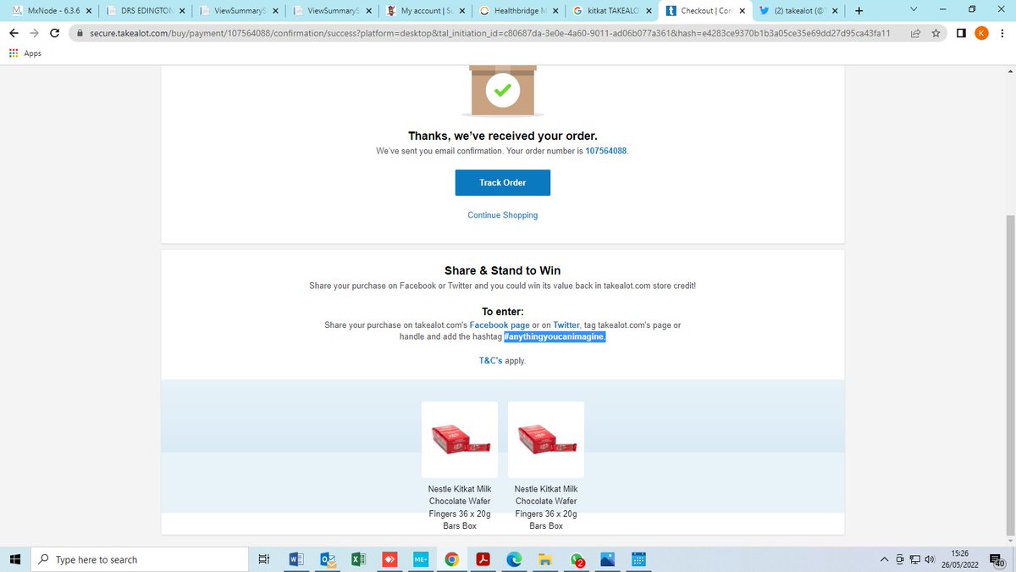Open Microsoft Edge from the taskbar
This screenshot has height=572, width=1016.
click(x=514, y=559)
